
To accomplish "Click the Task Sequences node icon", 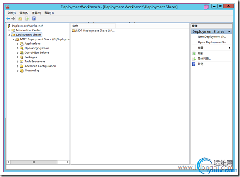I will [22, 62].
